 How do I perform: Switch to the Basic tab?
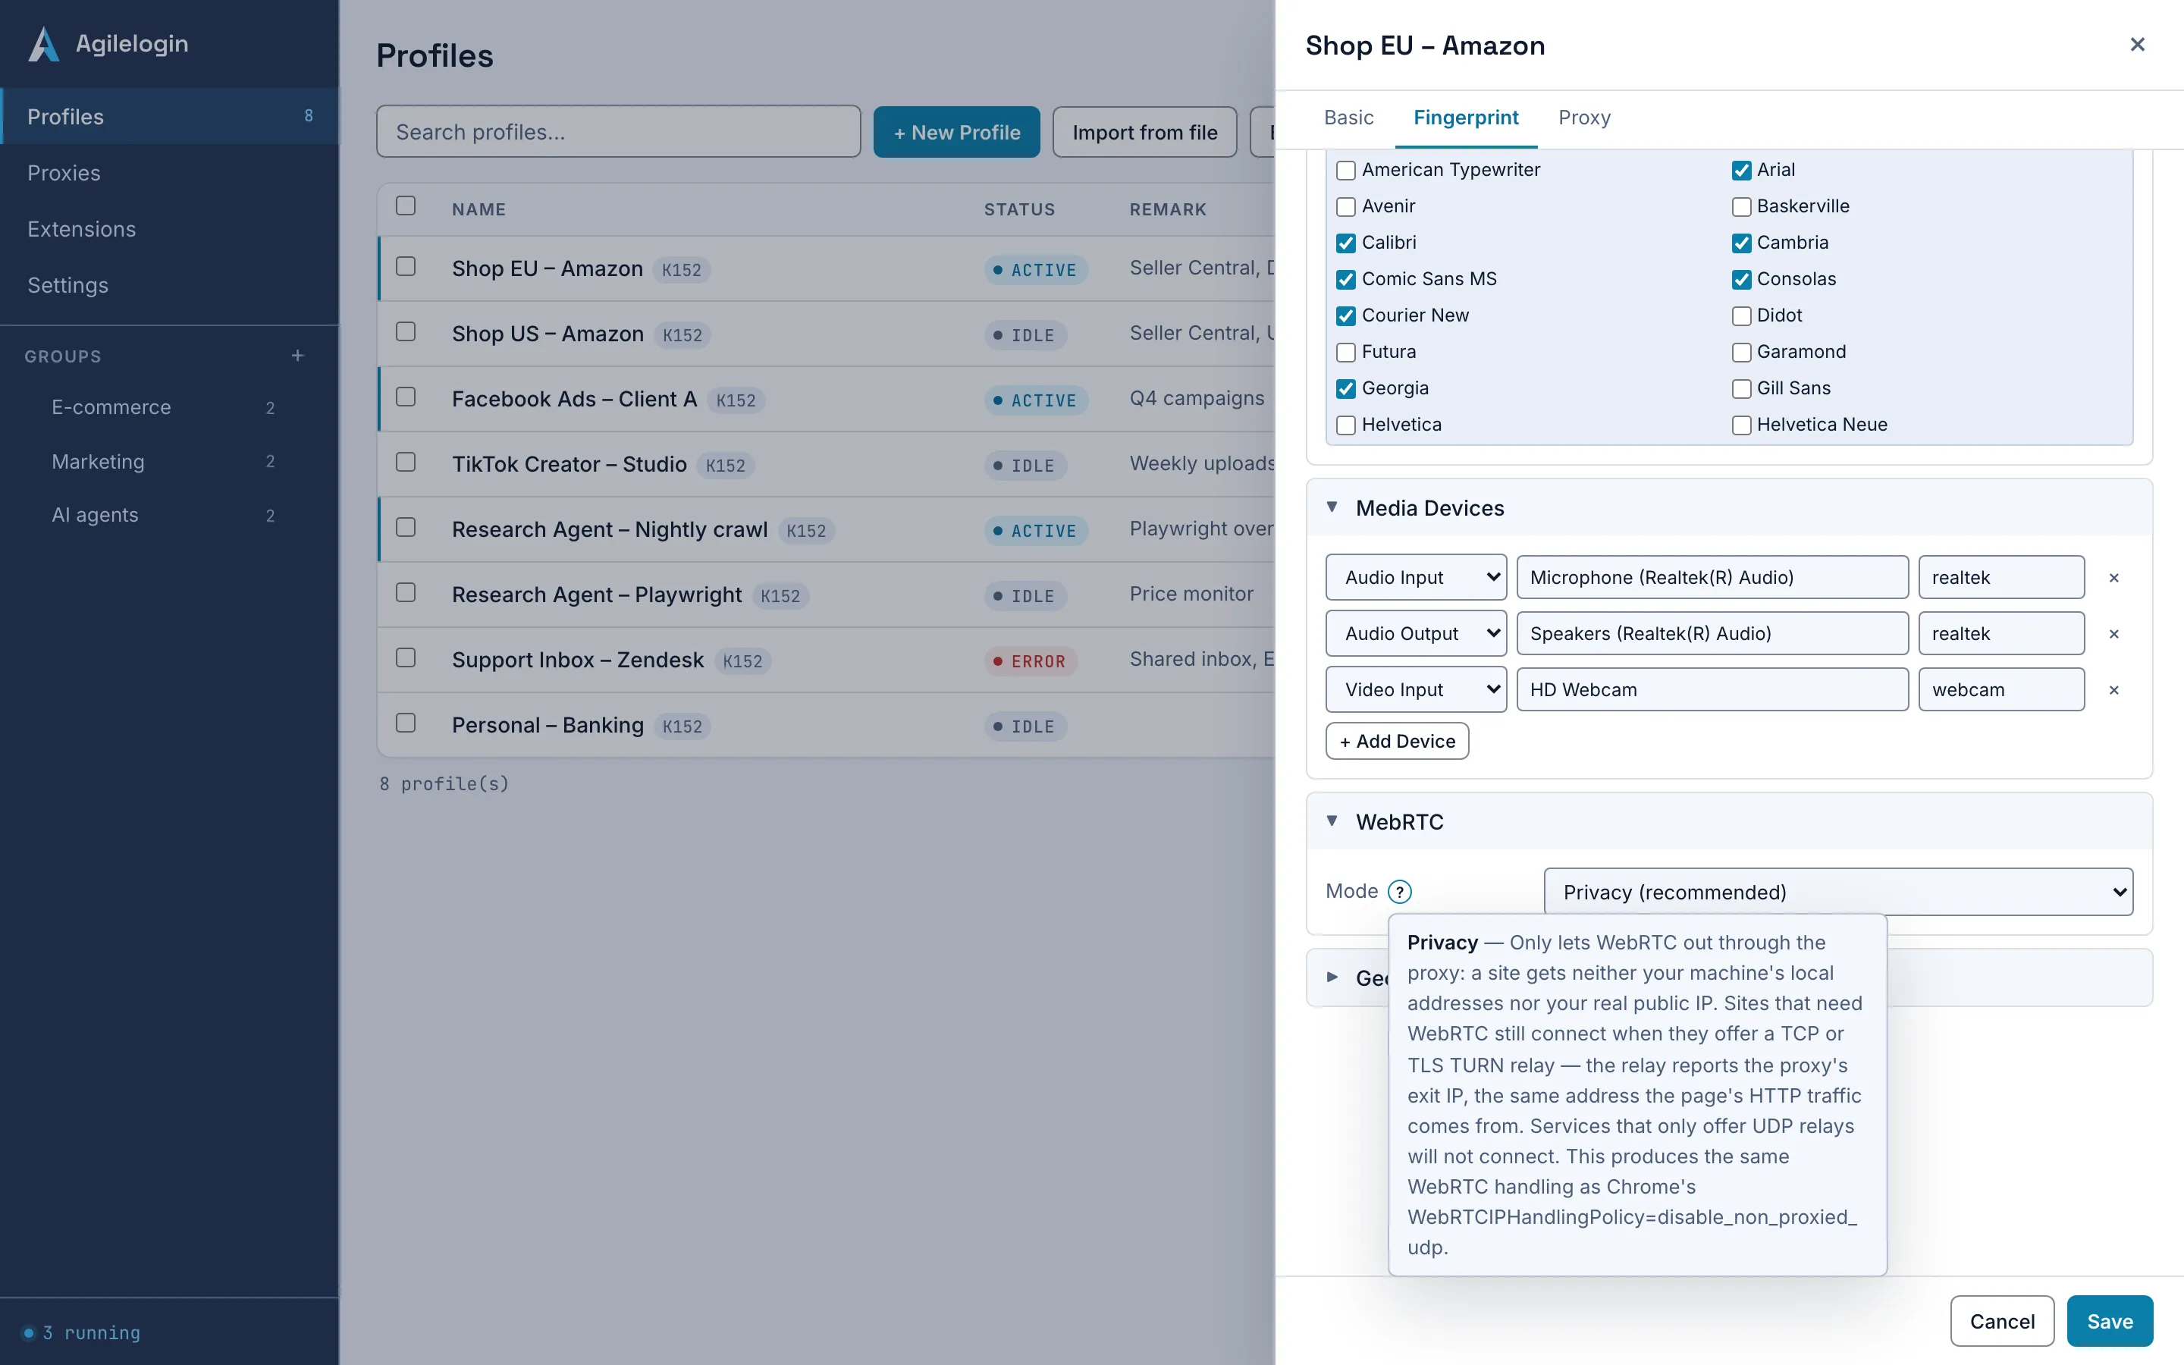[1348, 118]
